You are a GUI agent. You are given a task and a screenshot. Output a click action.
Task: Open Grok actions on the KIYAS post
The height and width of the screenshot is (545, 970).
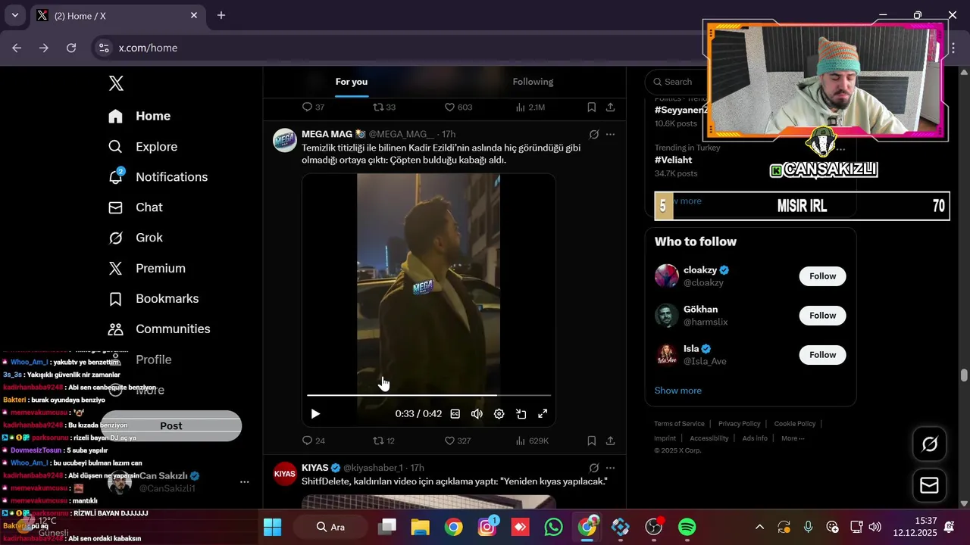click(x=594, y=468)
